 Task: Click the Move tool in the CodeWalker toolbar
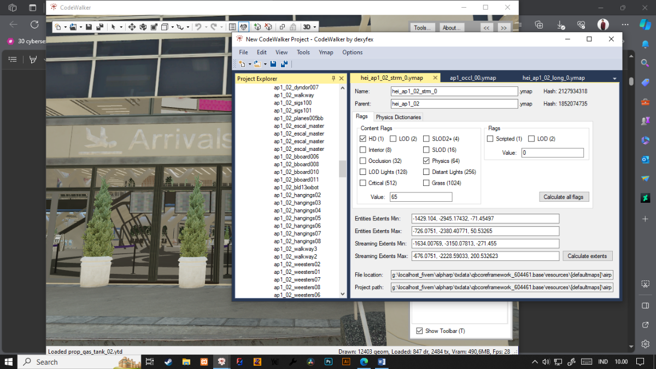pyautogui.click(x=132, y=27)
